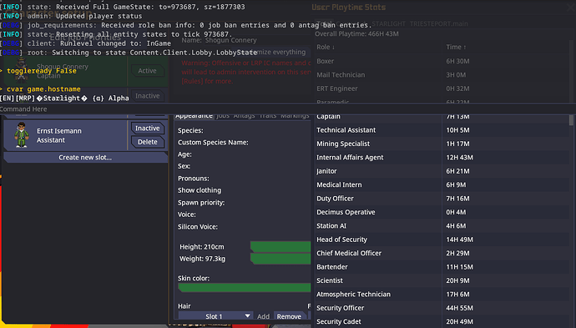Click the Internal Affairs Agent role row
Viewport: 576px width, 328px height.
tap(442, 157)
